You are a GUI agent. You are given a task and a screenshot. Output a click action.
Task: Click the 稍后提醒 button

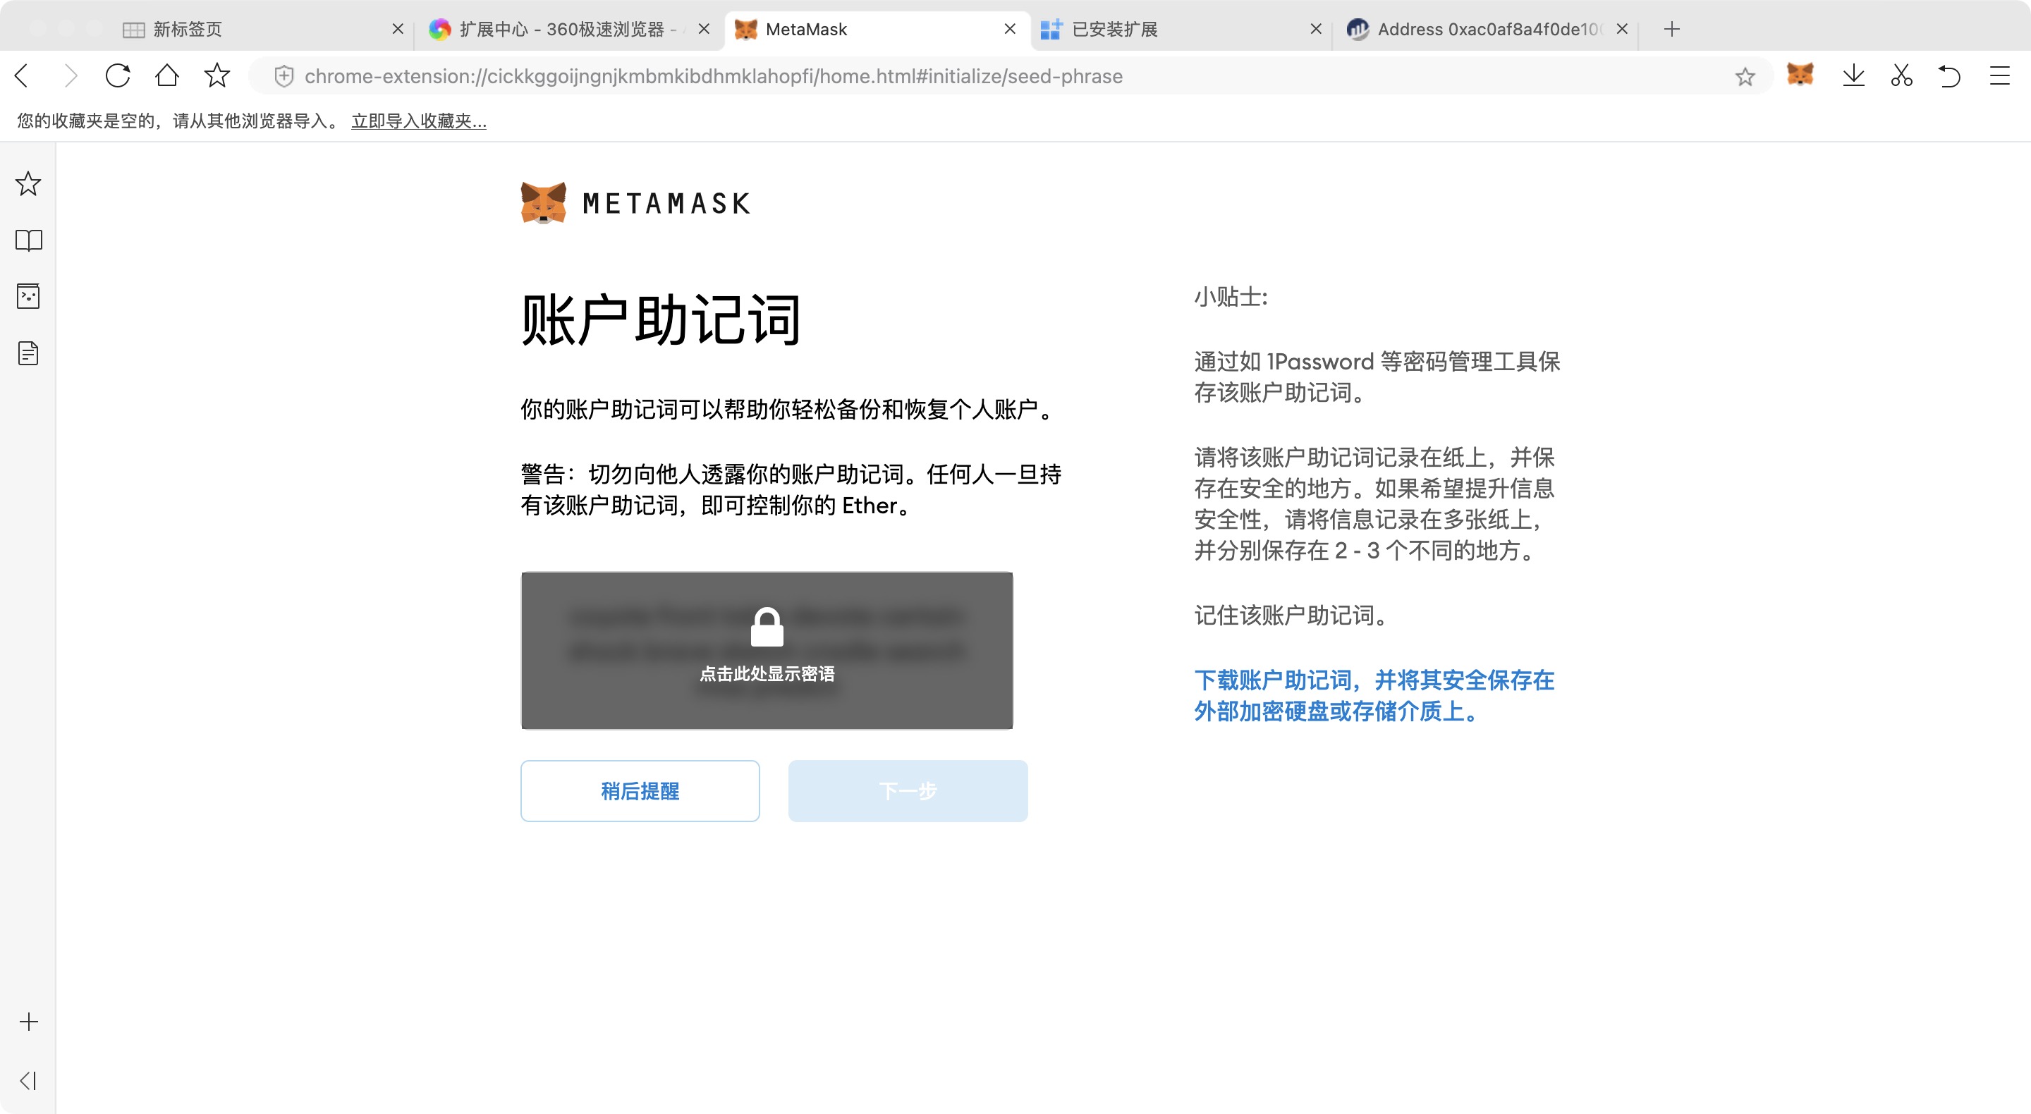[x=640, y=791]
